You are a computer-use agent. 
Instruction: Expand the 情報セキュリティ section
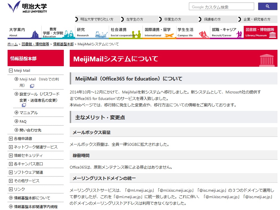click(11, 155)
